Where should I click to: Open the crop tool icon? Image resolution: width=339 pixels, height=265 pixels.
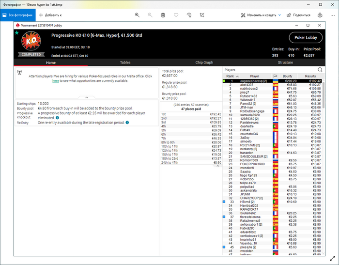pyautogui.click(x=202, y=15)
